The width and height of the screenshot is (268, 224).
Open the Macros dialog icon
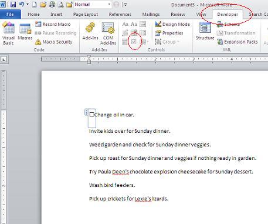pyautogui.click(x=25, y=29)
